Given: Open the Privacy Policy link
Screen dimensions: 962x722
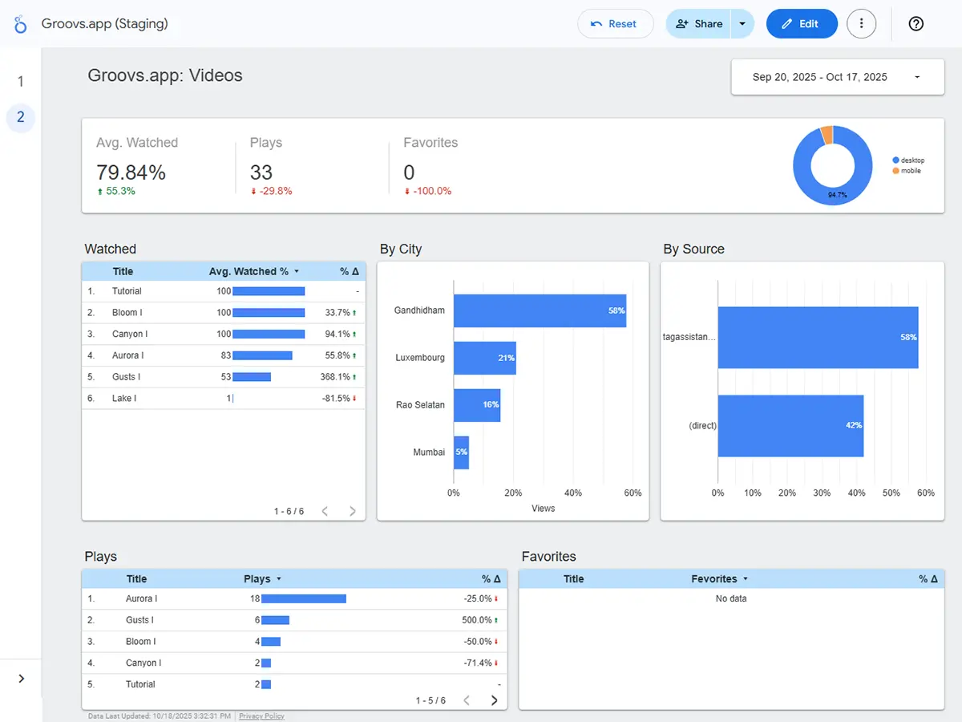Looking at the screenshot, I should [x=261, y=716].
